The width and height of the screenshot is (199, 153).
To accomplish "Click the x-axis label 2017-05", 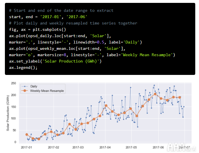I will point(131,148).
